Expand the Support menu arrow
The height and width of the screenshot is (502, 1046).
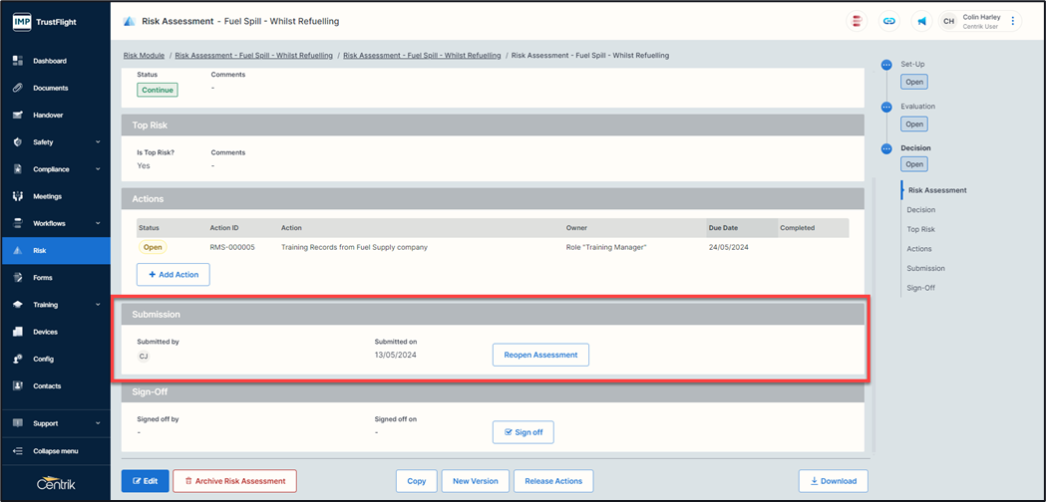click(98, 423)
